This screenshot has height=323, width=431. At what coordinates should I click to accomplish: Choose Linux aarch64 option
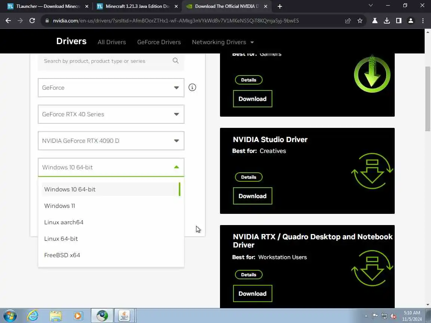(111, 222)
